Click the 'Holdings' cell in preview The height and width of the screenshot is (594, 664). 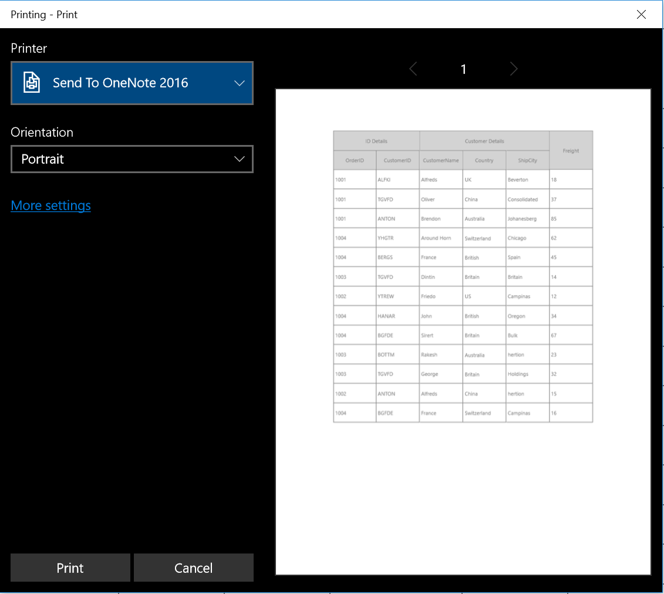coord(527,374)
